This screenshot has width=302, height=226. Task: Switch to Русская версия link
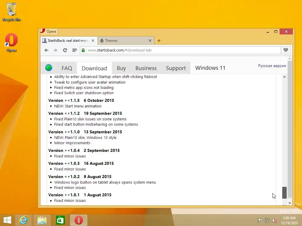272,66
